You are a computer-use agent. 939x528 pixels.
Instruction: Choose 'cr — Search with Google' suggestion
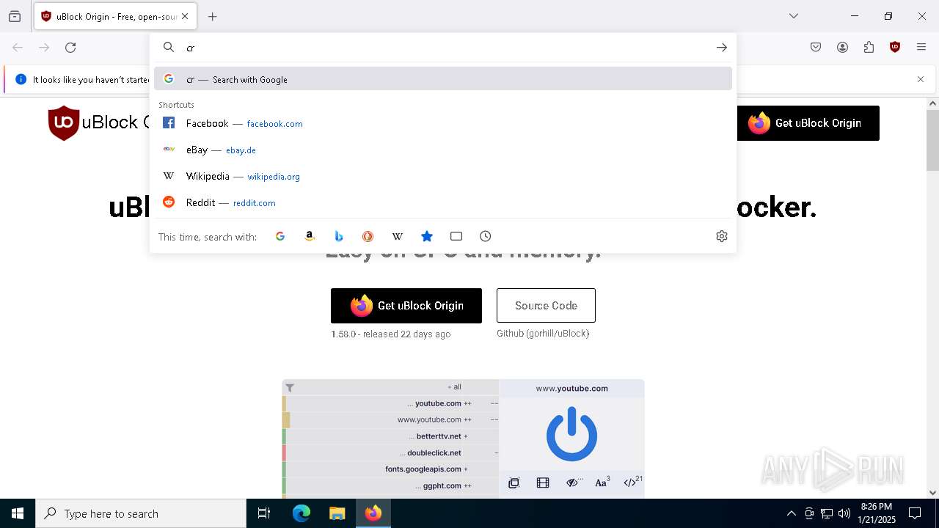point(443,79)
